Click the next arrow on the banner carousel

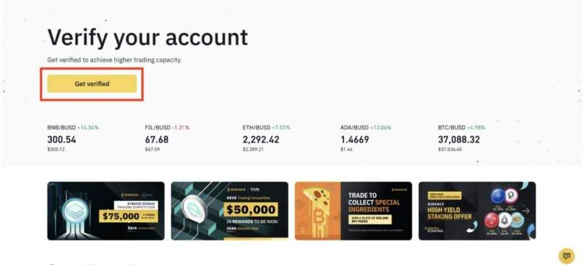point(525,210)
